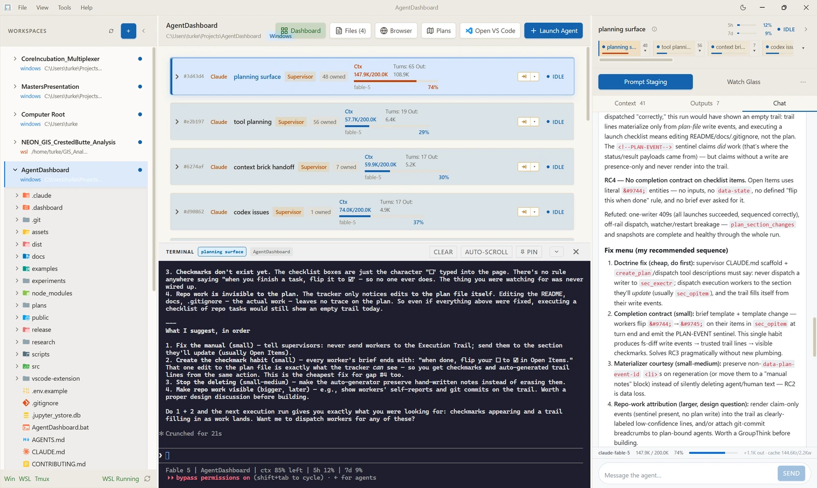817x488 pixels.
Task: Click the send-to-terminal icon on tool planning row
Action: [524, 122]
